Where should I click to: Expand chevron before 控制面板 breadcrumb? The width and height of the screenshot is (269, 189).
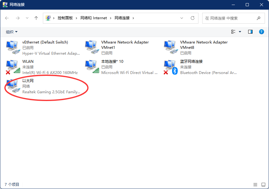(x=54, y=18)
